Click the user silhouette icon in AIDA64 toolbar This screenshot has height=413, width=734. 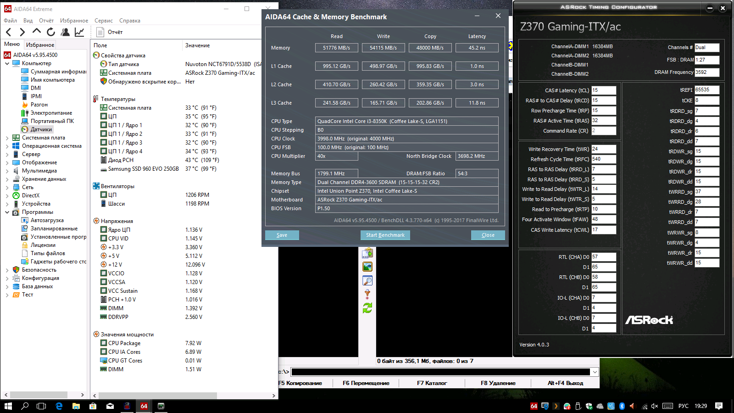point(65,32)
